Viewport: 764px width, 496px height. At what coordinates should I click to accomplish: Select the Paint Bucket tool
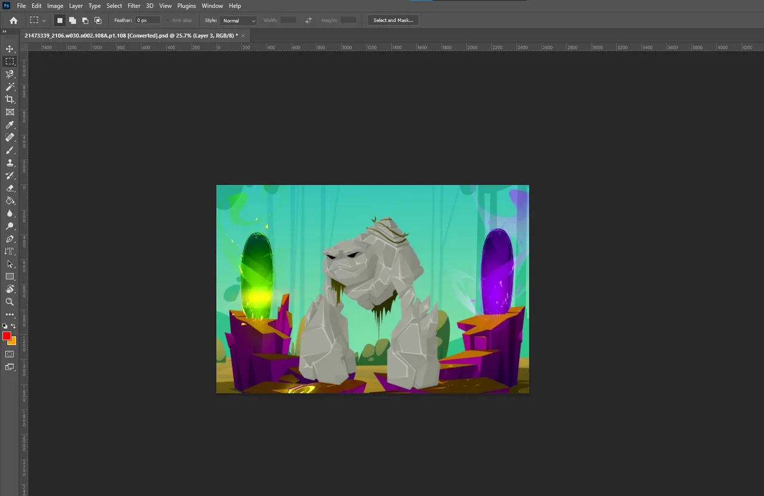10,201
